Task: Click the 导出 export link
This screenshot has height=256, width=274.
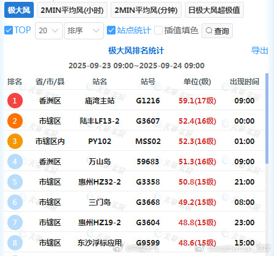Action: pos(260,50)
